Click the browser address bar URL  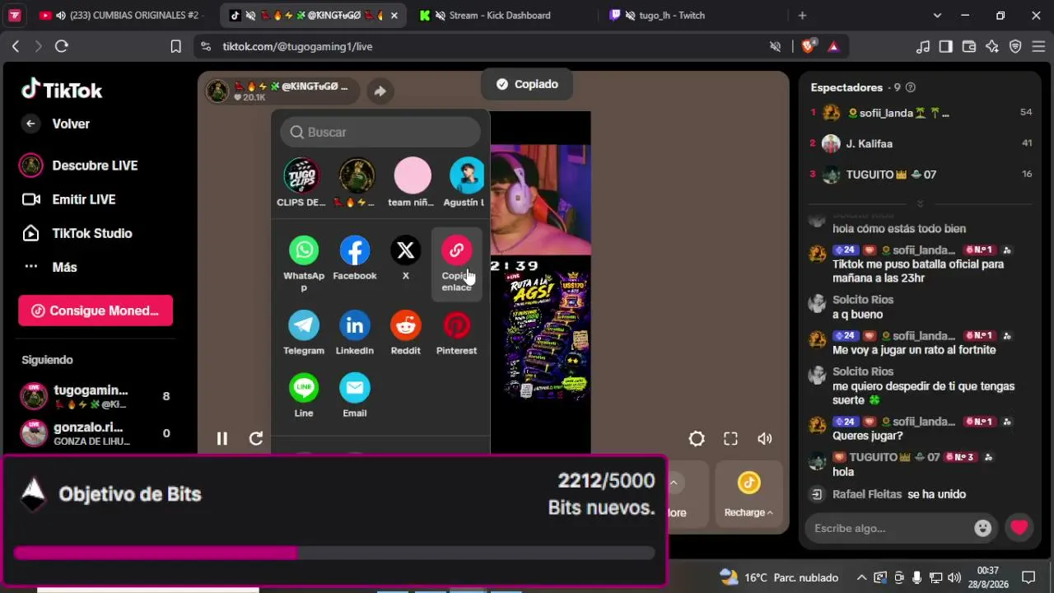(297, 47)
